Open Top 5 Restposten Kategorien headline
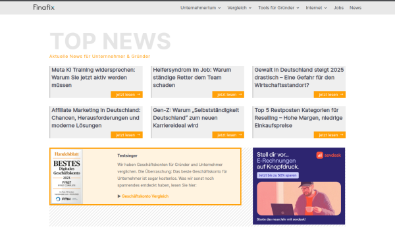This screenshot has height=247, width=395. click(298, 118)
